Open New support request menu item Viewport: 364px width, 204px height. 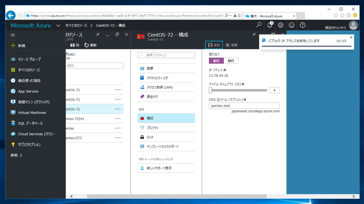click(x=166, y=168)
